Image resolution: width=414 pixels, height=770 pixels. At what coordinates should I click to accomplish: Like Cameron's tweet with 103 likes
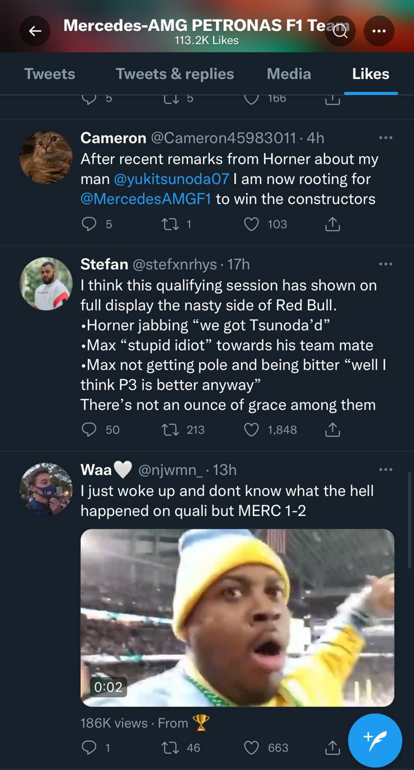pyautogui.click(x=252, y=224)
